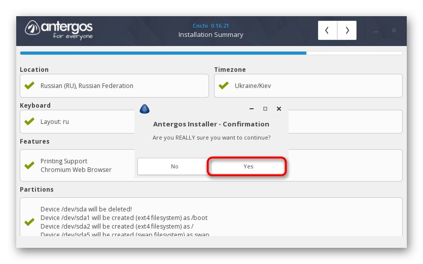Select the 'Ukraine/Kiev' timezone text
This screenshot has height=264, width=423.
coord(253,85)
